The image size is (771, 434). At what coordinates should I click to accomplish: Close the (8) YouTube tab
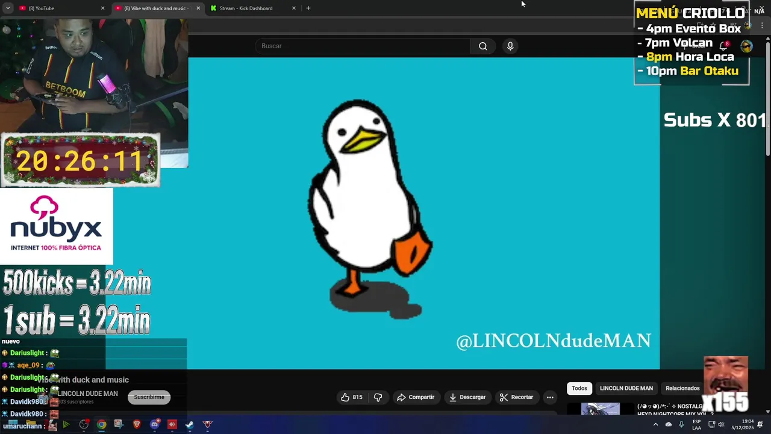tap(102, 8)
